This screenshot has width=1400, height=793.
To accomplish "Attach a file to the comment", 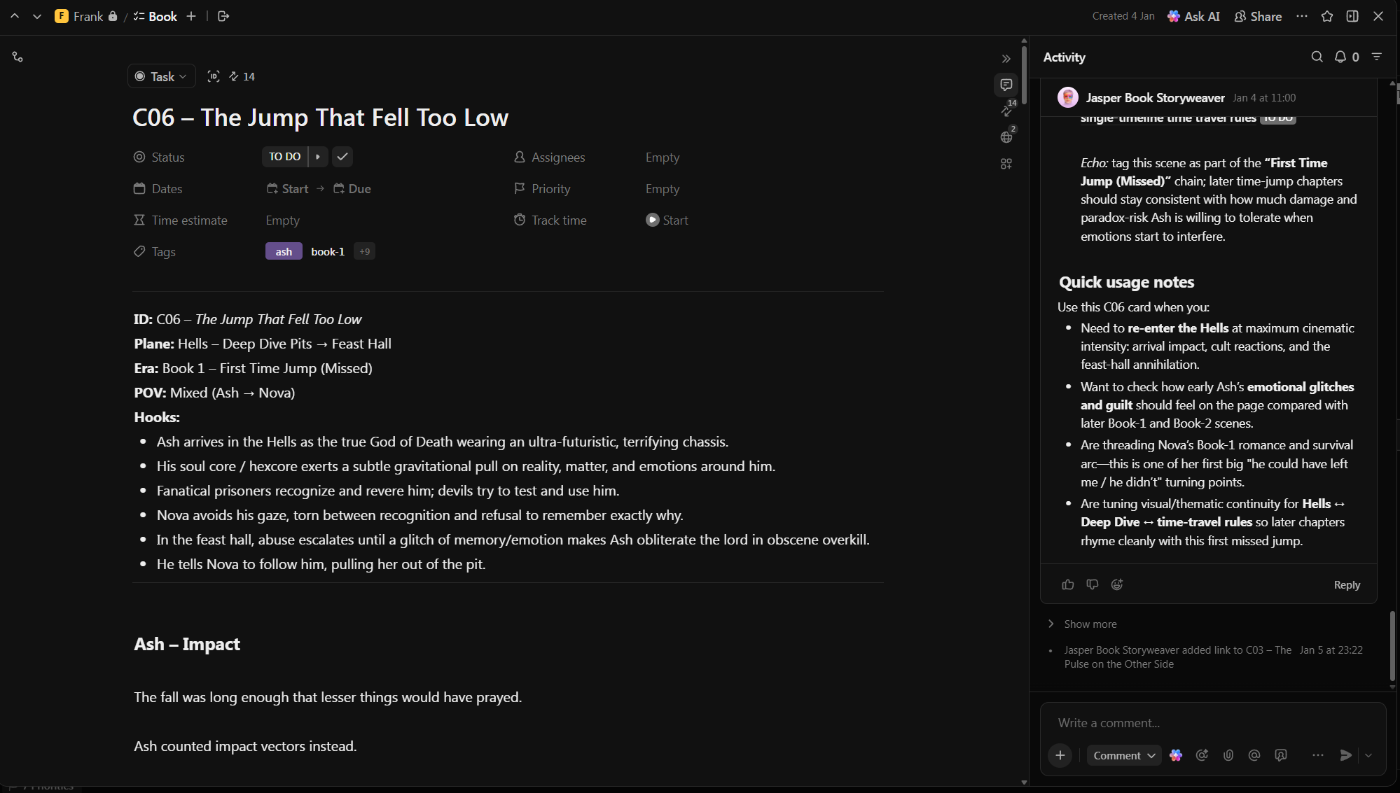I will point(1228,755).
